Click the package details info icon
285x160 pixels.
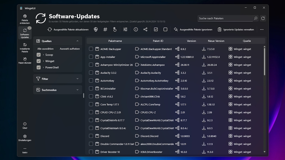(136, 29)
